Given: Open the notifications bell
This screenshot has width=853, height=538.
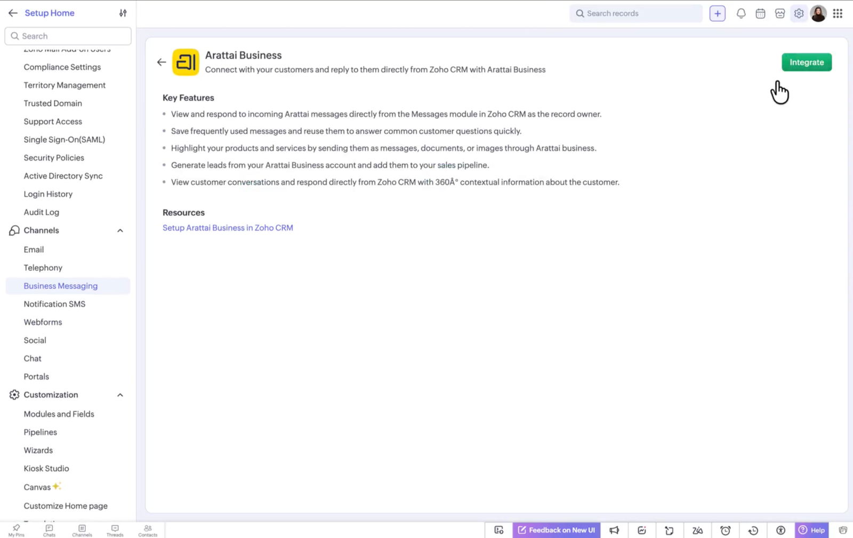Looking at the screenshot, I should pyautogui.click(x=741, y=13).
